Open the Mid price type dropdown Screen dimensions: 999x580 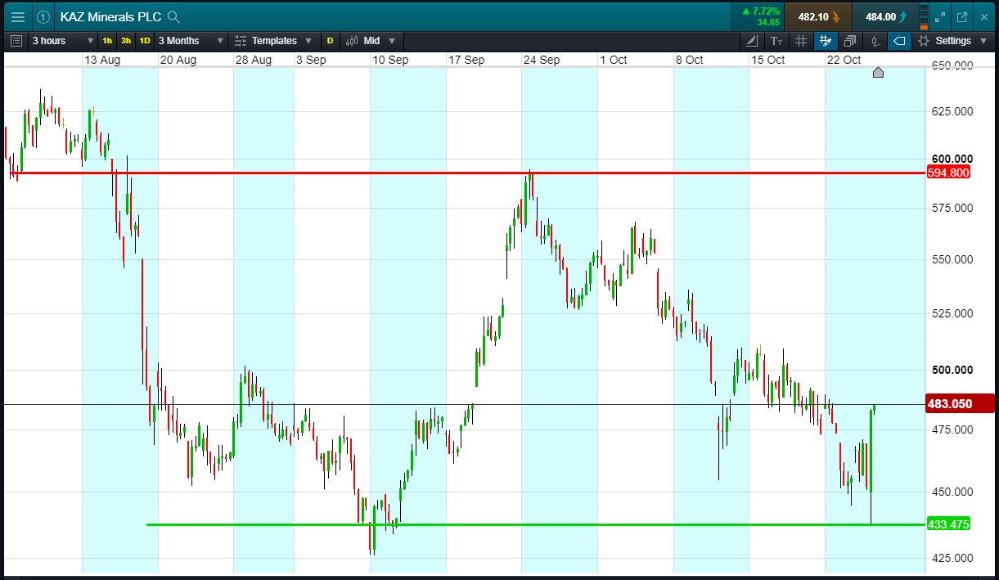371,40
